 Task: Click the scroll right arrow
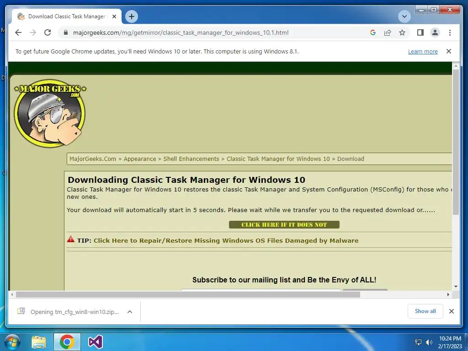point(448,295)
